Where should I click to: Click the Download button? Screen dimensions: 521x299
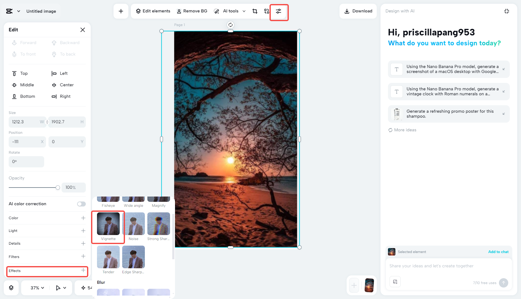tap(358, 11)
